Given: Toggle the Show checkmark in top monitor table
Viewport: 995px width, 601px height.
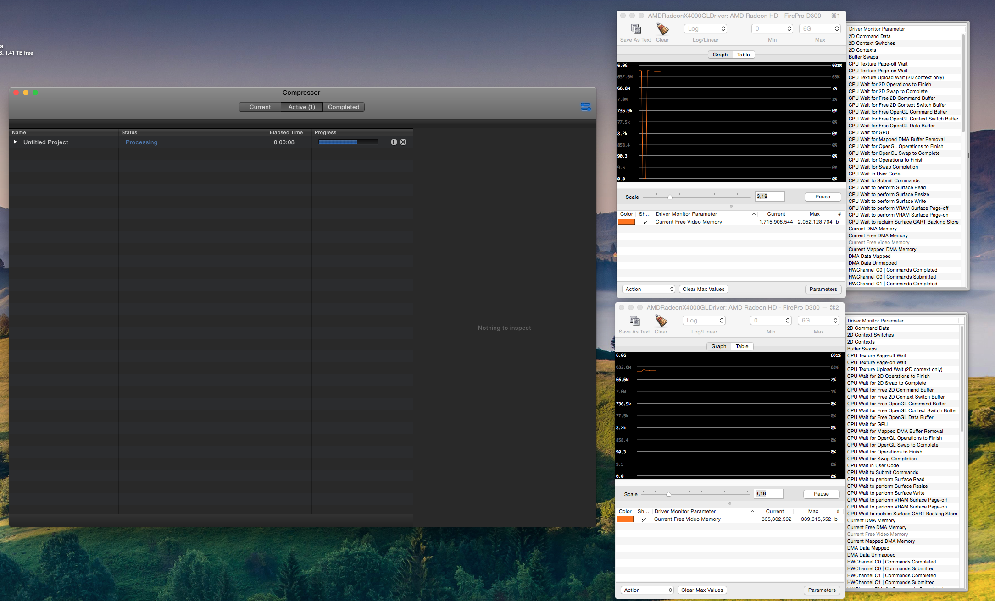Looking at the screenshot, I should (x=645, y=222).
